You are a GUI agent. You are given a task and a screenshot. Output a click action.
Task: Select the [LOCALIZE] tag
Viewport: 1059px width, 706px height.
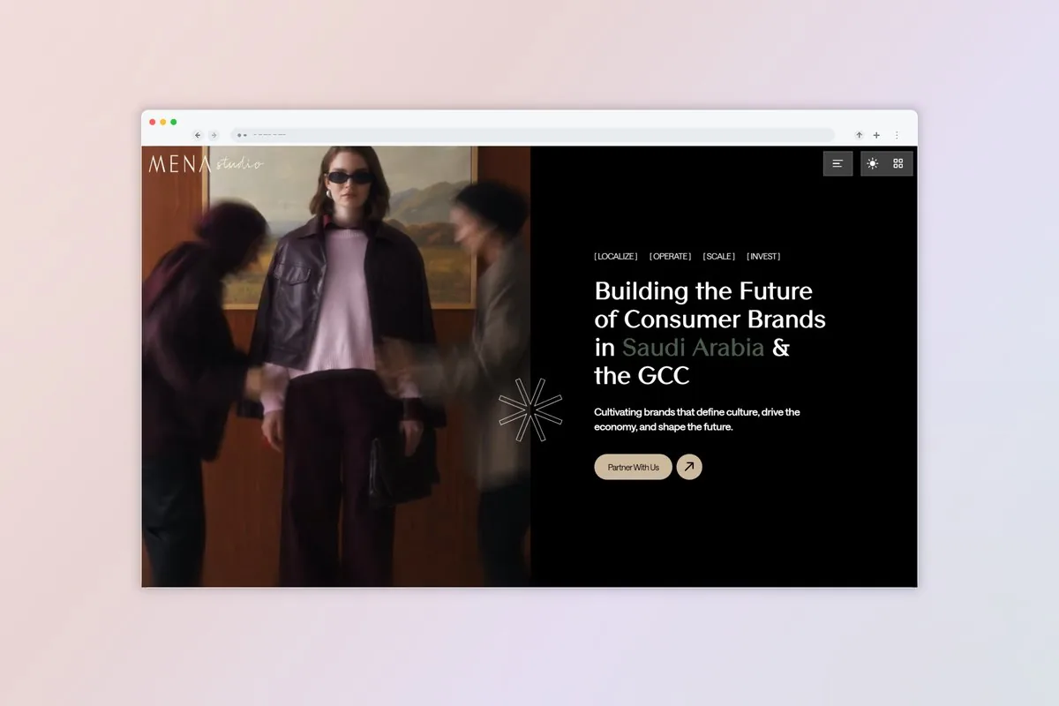(616, 257)
